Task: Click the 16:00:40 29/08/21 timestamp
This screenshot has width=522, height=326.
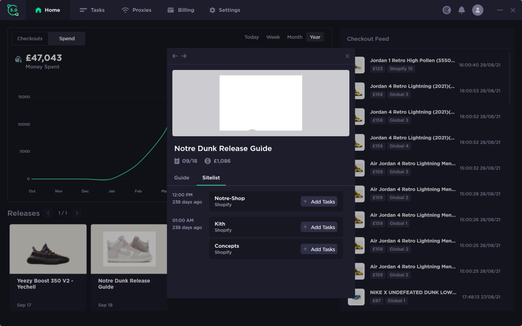Action: click(x=480, y=65)
